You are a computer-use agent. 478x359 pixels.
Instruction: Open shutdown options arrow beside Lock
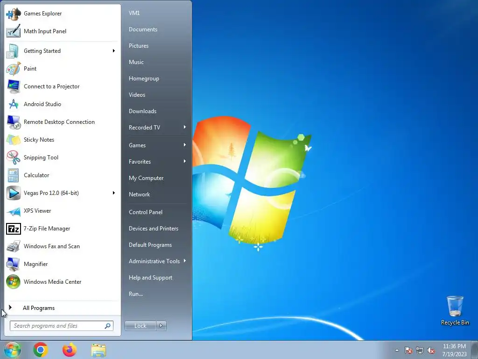(x=161, y=326)
